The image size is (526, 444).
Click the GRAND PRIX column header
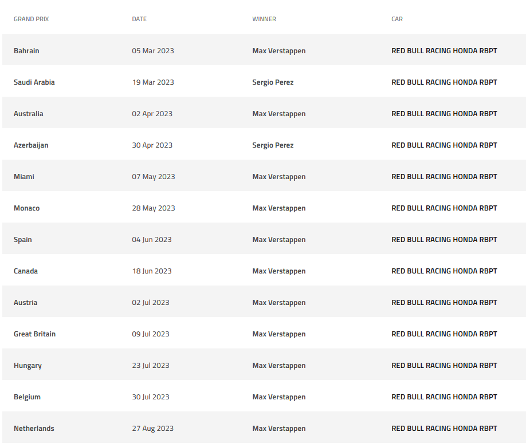[x=32, y=19]
